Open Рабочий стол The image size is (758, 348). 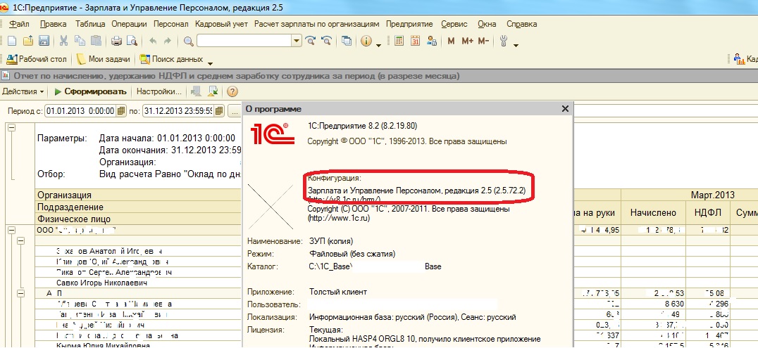(x=37, y=59)
